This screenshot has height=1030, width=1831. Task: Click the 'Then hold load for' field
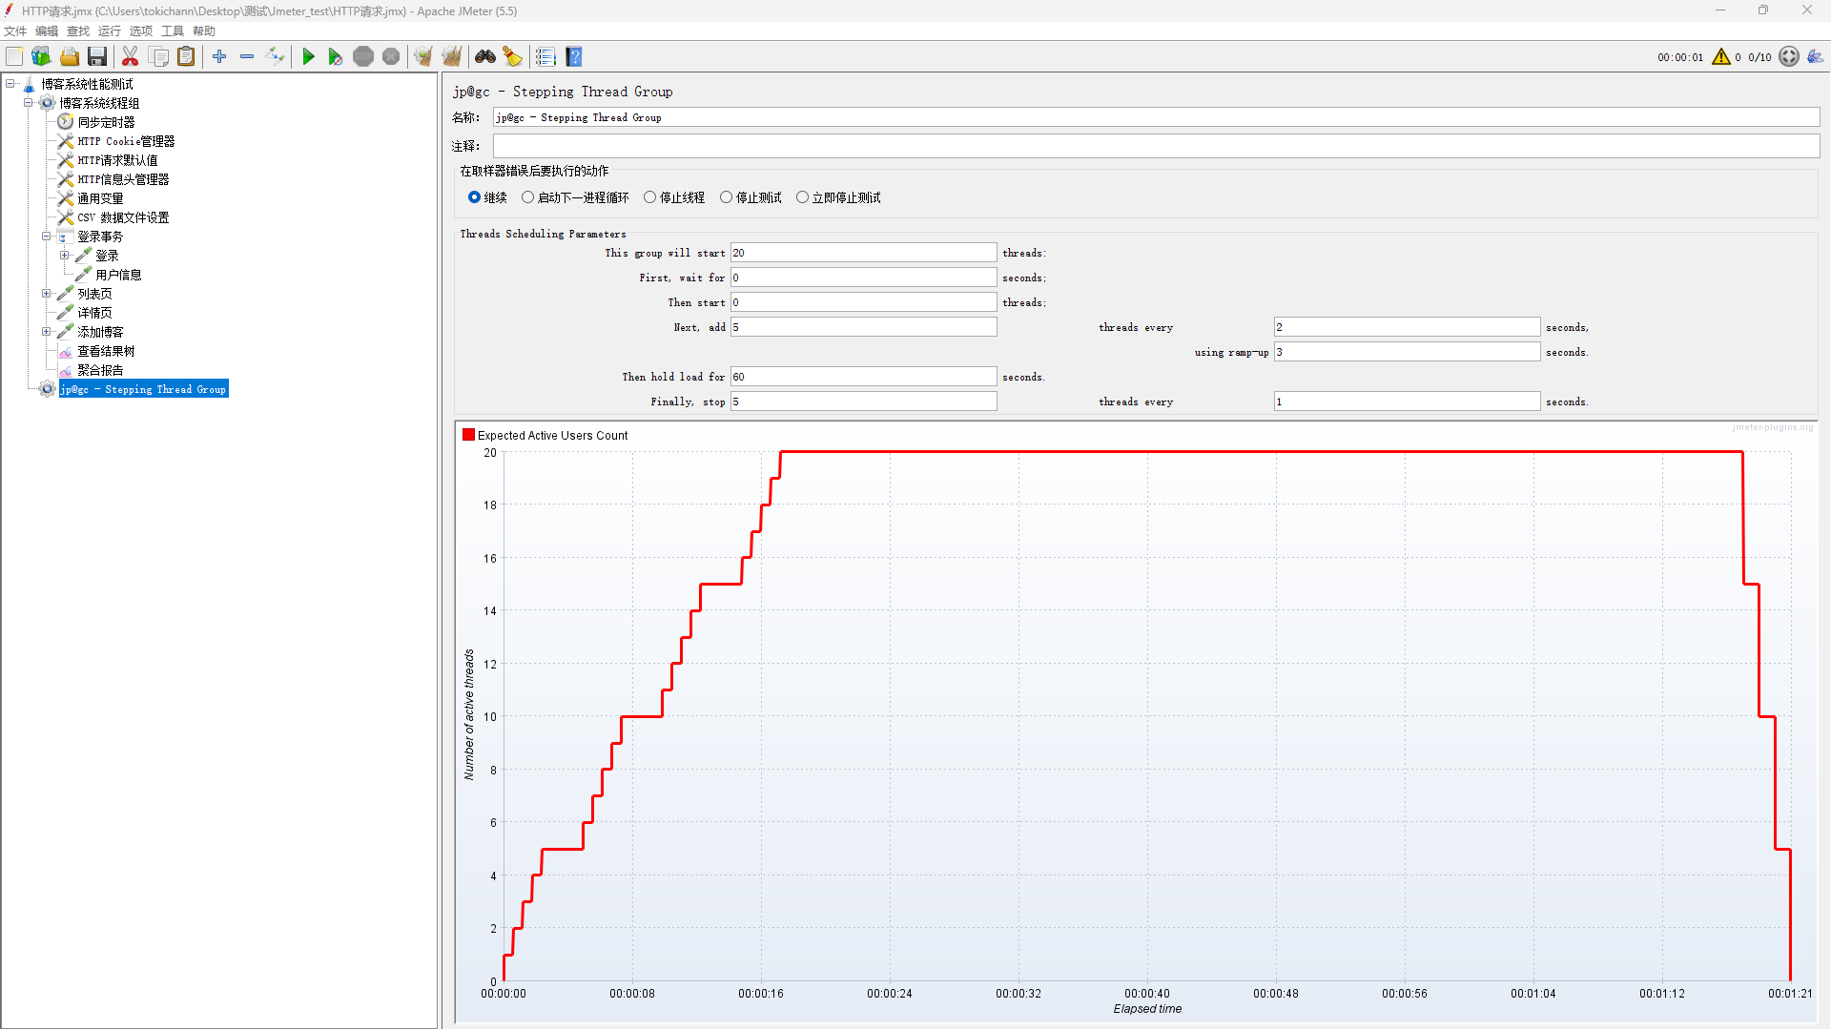863,377
